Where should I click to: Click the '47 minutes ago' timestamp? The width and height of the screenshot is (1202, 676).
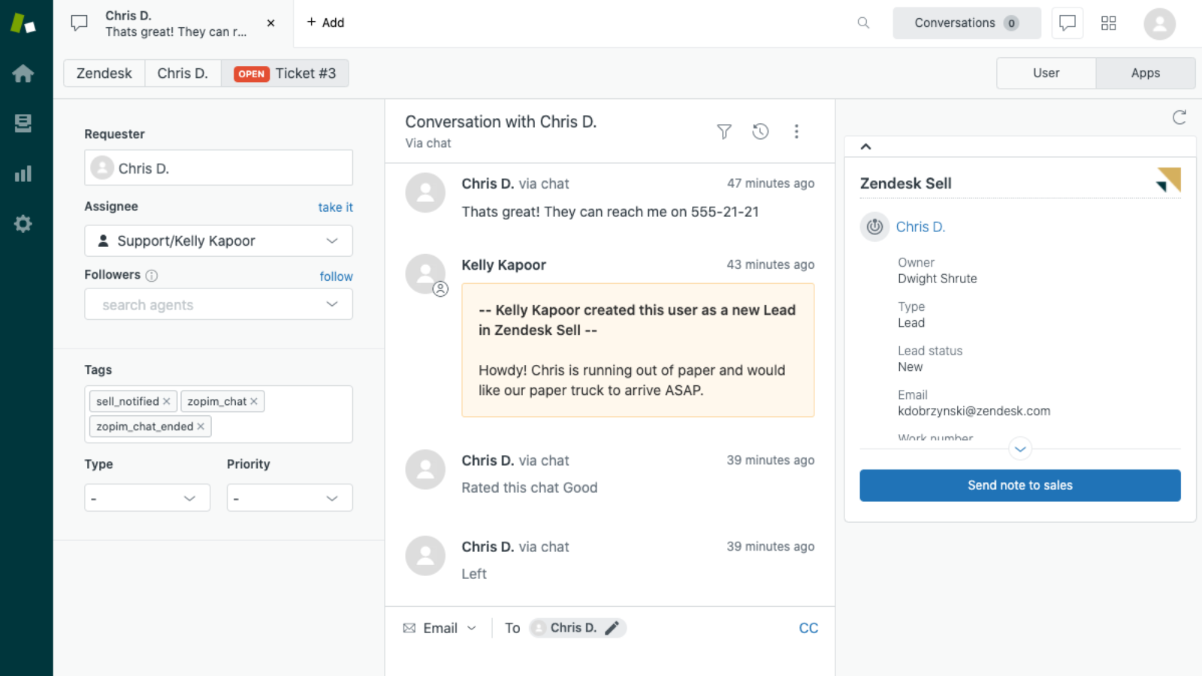tap(771, 183)
